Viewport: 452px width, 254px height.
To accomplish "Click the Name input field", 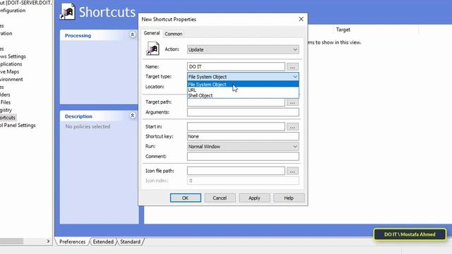I will [236, 66].
